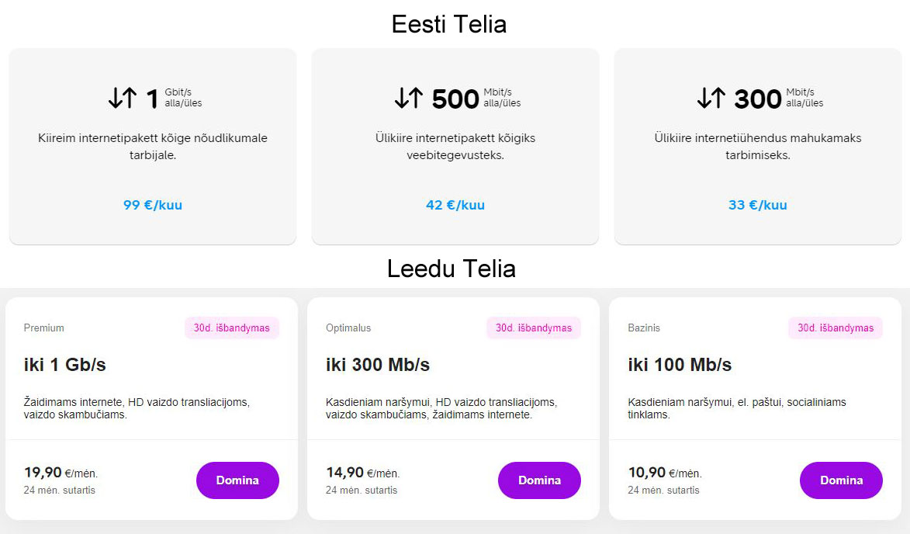Open the 42 €/kuu price link
Image resolution: width=910 pixels, height=534 pixels.
(455, 205)
